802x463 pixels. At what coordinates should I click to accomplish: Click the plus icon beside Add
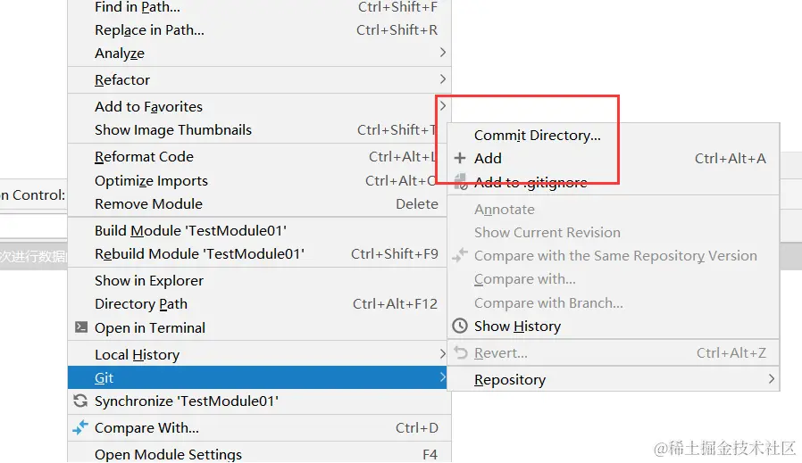[460, 158]
